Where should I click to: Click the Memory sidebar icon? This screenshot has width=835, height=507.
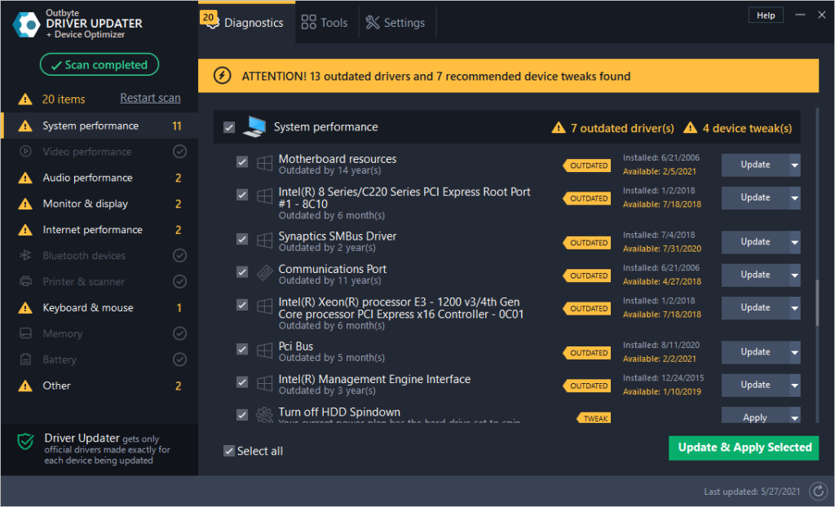26,333
